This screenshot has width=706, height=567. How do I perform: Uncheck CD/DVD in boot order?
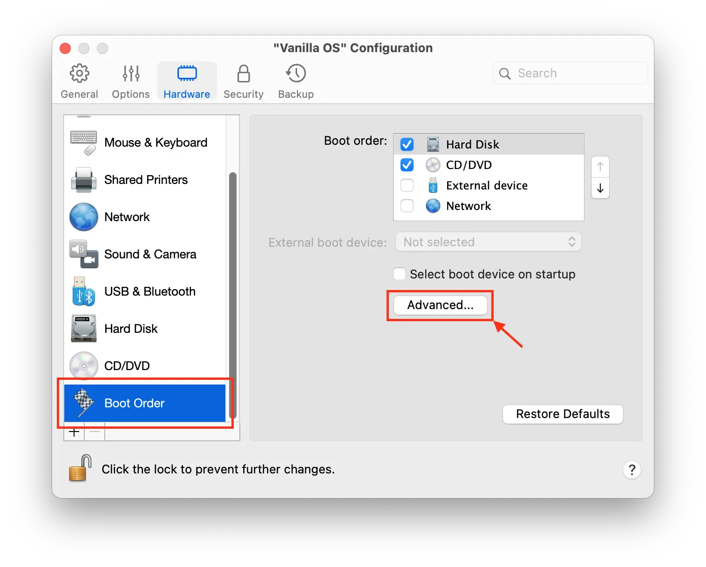tap(407, 165)
